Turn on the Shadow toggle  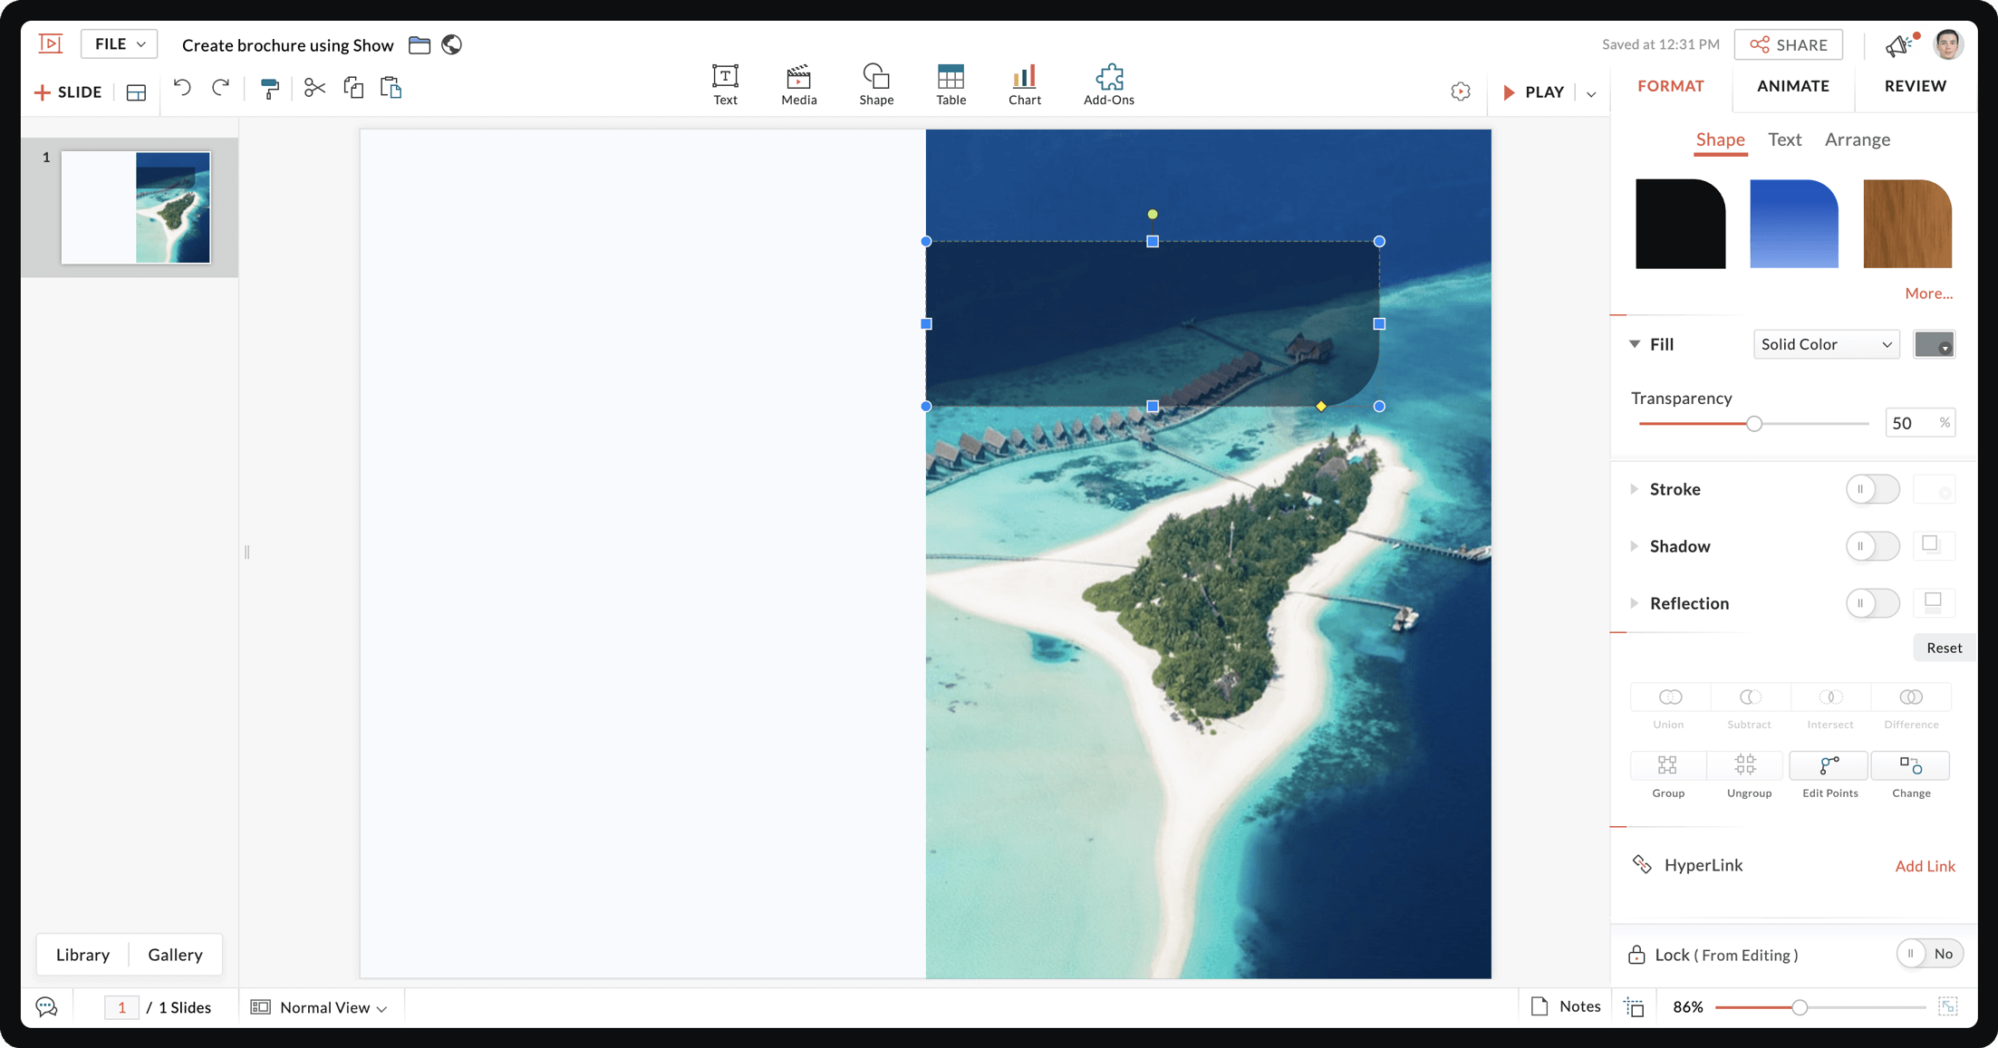coord(1872,546)
